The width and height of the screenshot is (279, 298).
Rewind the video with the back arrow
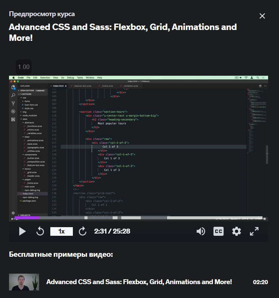[x=40, y=231]
